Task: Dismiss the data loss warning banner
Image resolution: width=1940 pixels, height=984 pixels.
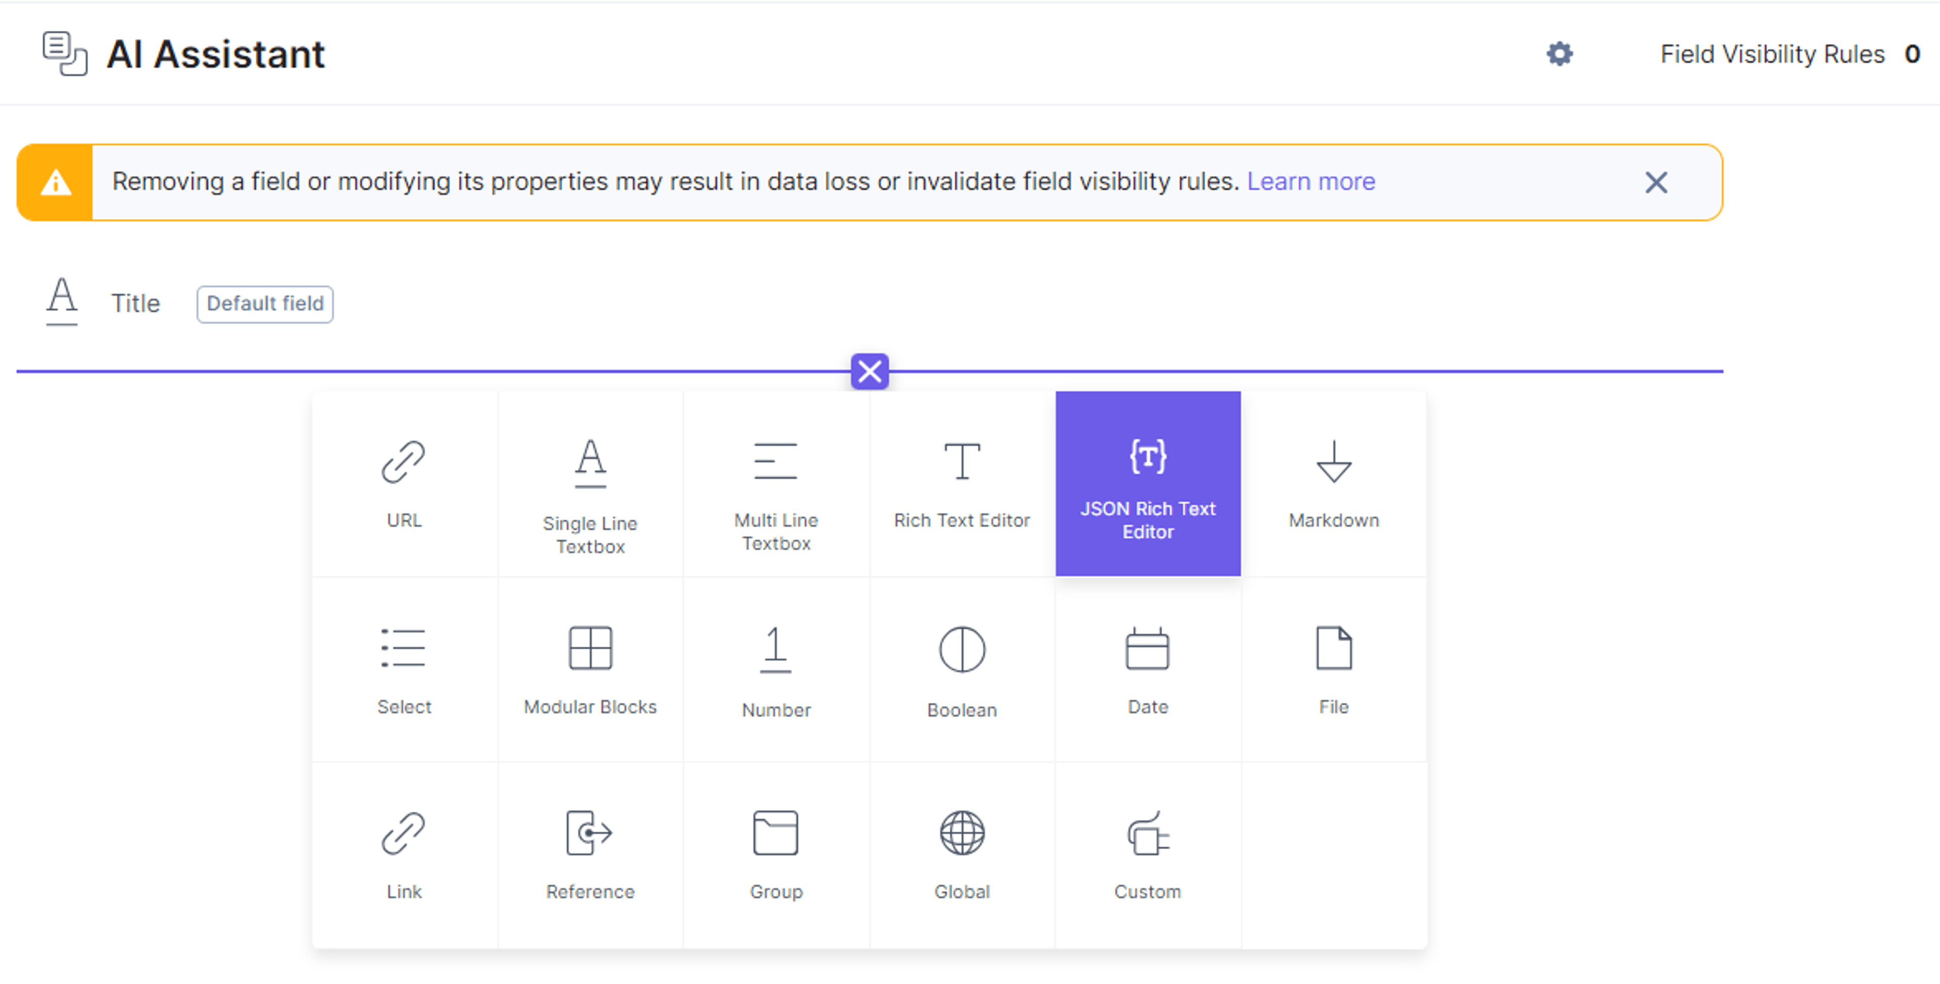Action: 1656,182
